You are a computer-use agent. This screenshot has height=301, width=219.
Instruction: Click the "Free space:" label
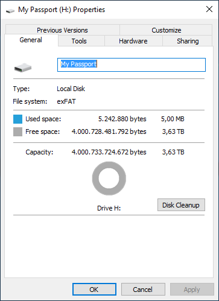42,131
